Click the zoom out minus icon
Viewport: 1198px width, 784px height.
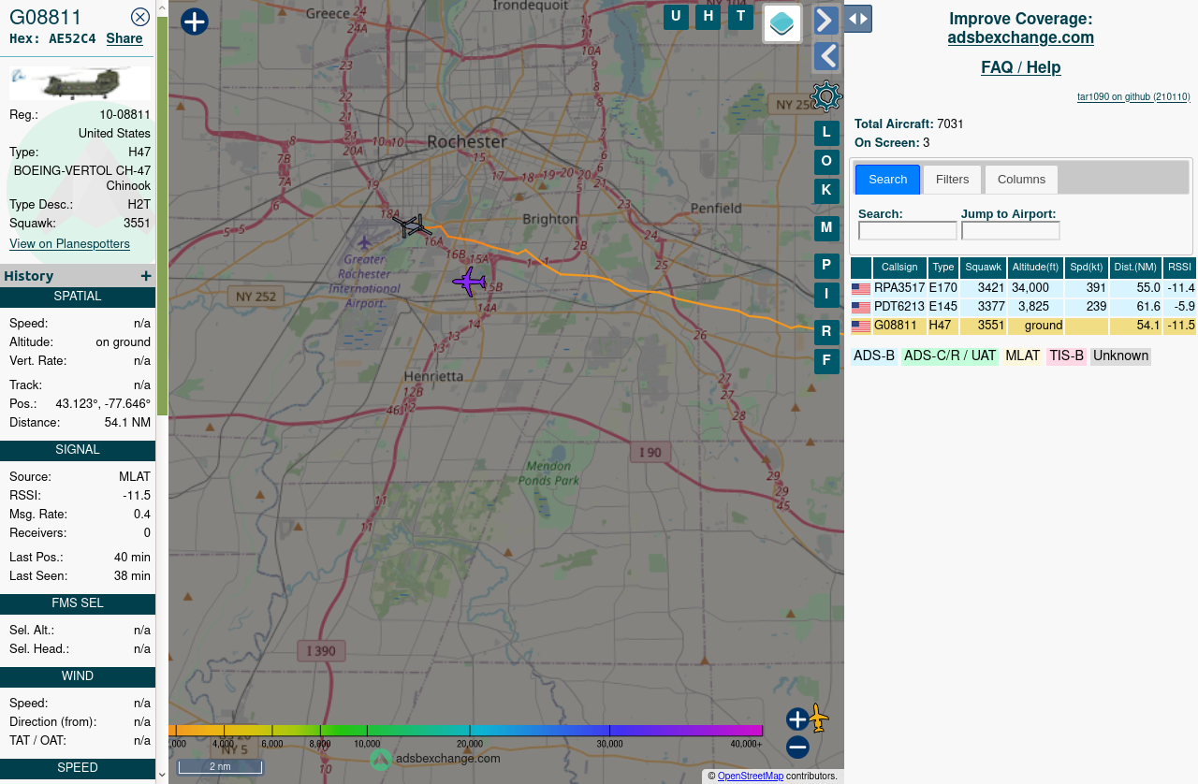point(797,748)
